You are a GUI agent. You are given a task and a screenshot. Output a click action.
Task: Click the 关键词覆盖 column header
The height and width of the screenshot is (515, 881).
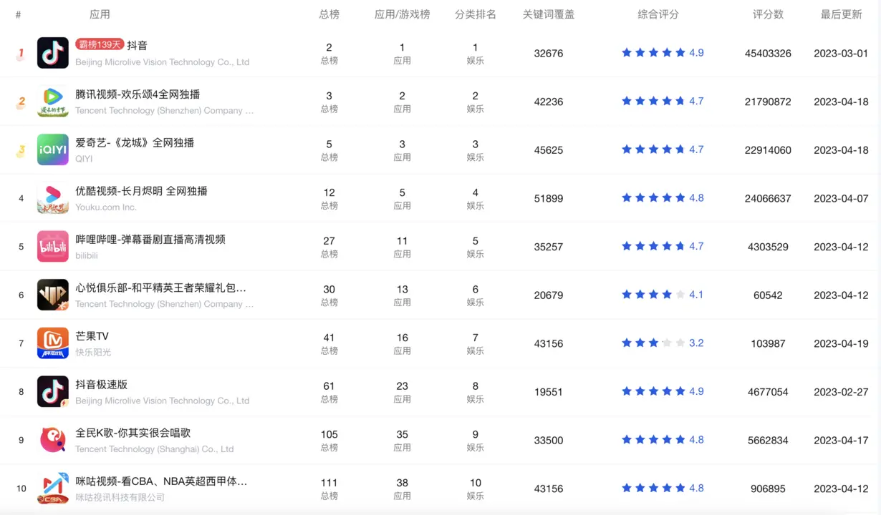tap(549, 14)
